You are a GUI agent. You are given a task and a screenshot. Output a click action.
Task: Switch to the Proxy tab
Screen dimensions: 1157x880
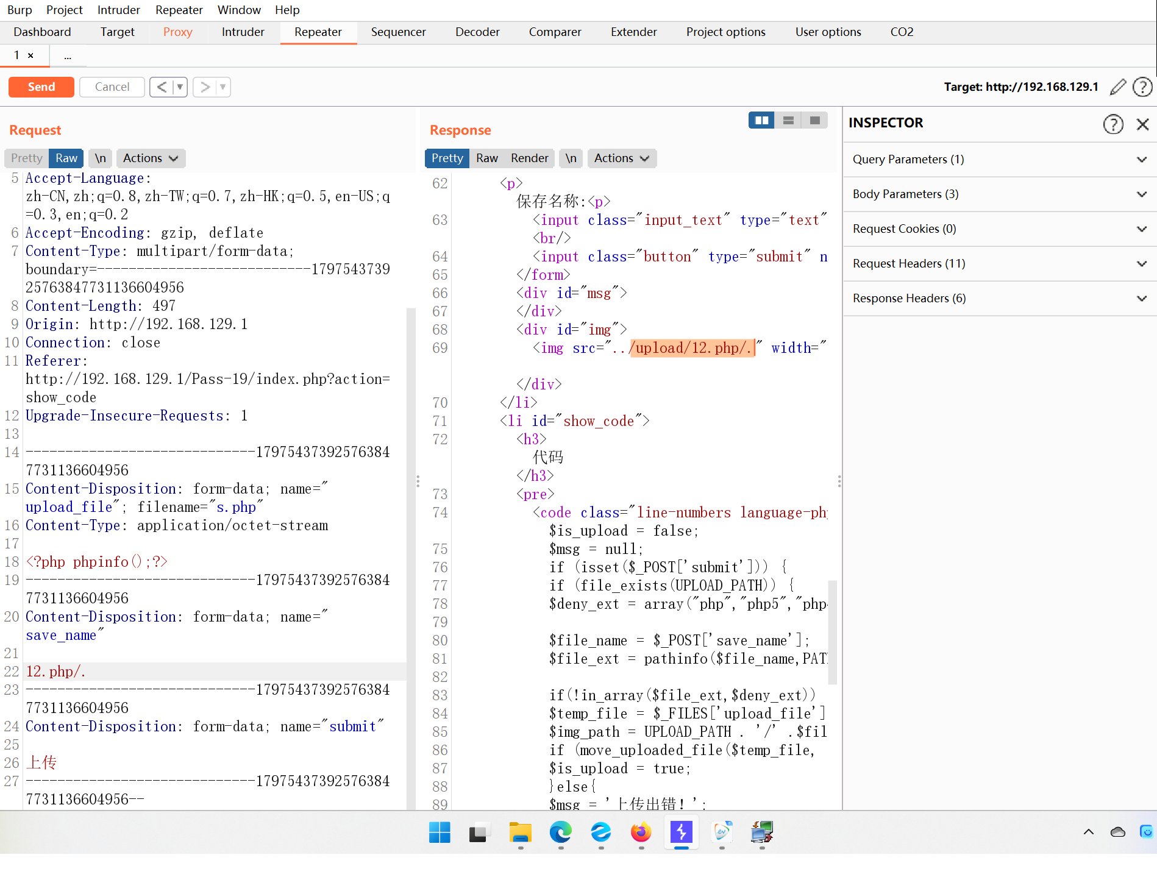pyautogui.click(x=178, y=32)
